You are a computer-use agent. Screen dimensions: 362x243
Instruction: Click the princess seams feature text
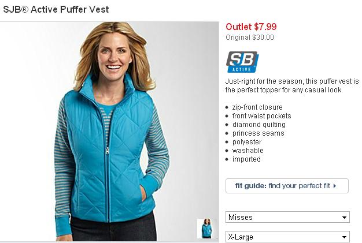258,133
